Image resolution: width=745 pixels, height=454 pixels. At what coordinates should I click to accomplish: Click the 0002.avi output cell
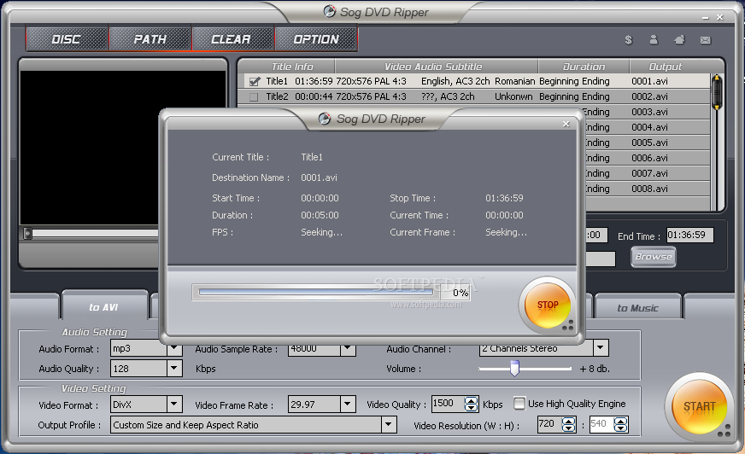coord(649,96)
